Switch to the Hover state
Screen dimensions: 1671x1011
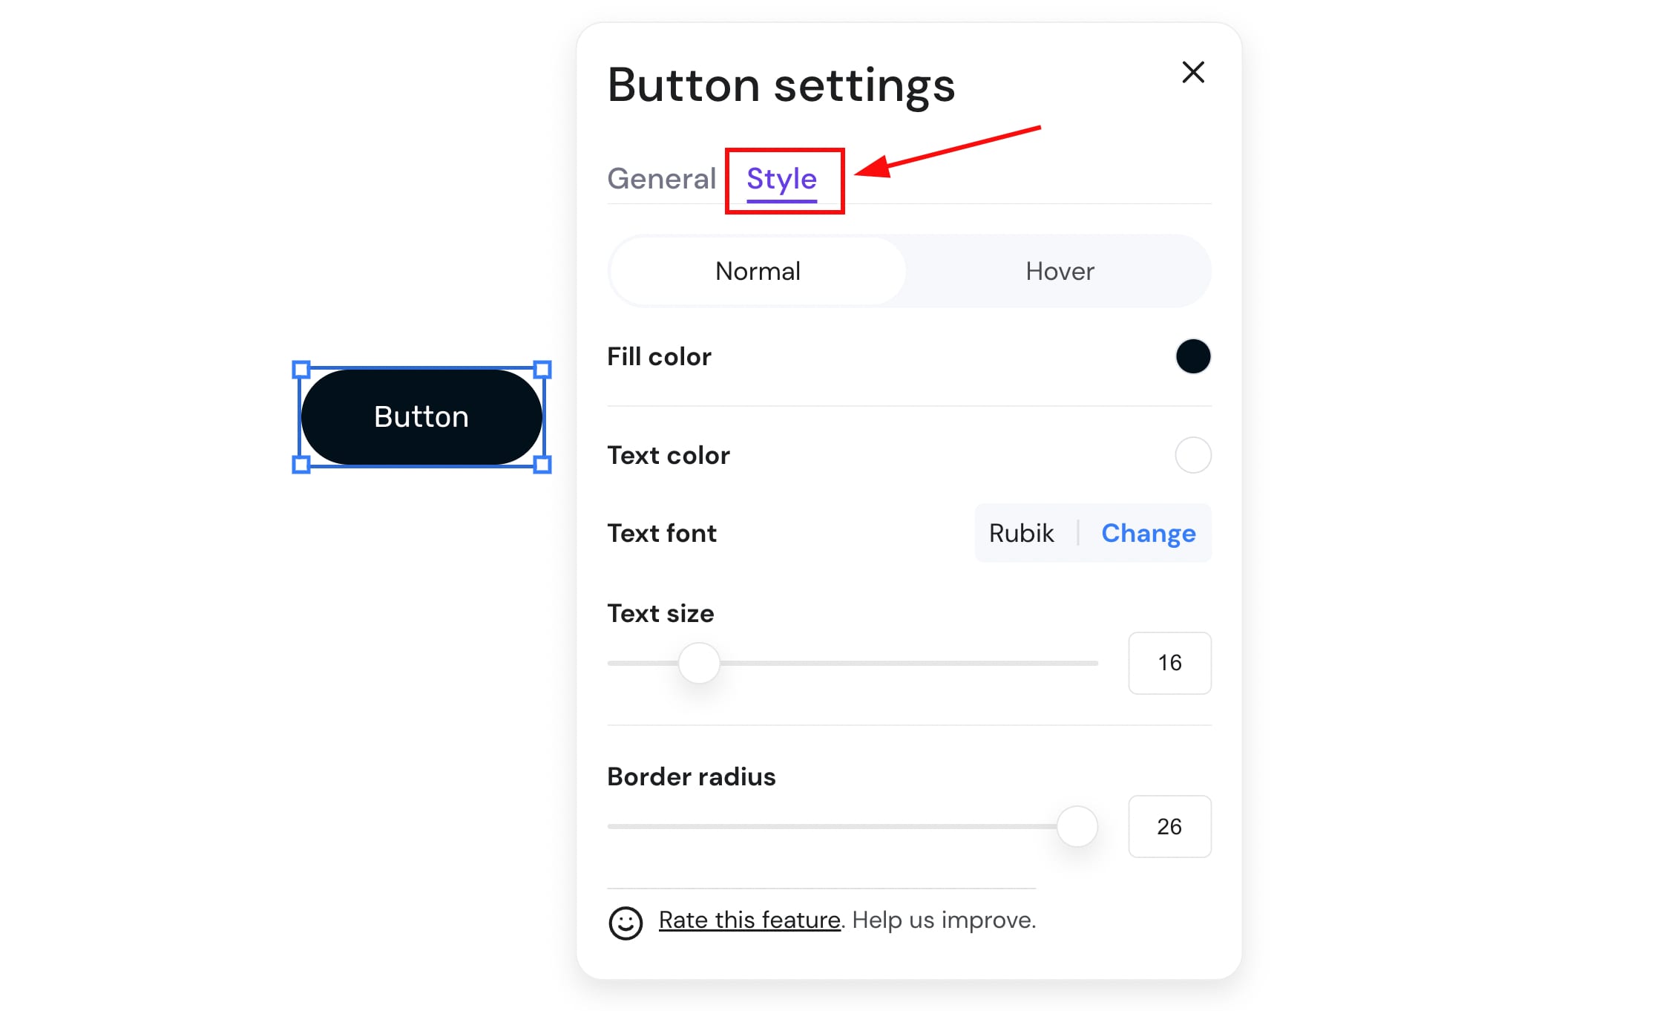(1060, 271)
